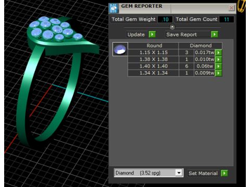250x187 pixels.
Task: Select the 1.40 X 1.40 size cell
Action: click(154, 66)
